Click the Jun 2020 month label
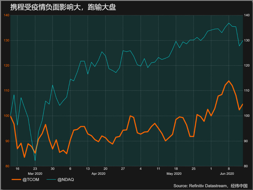 tap(227, 173)
